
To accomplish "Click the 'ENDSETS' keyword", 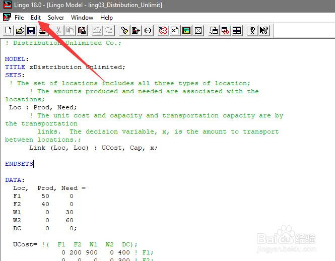I will coord(19,164).
